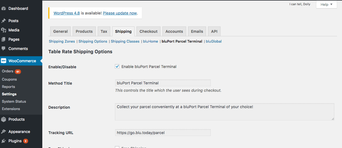Open the Products settings tab
The image size is (342, 148).
[x=84, y=31]
